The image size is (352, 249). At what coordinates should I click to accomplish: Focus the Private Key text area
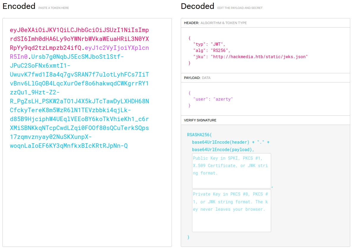231,210
